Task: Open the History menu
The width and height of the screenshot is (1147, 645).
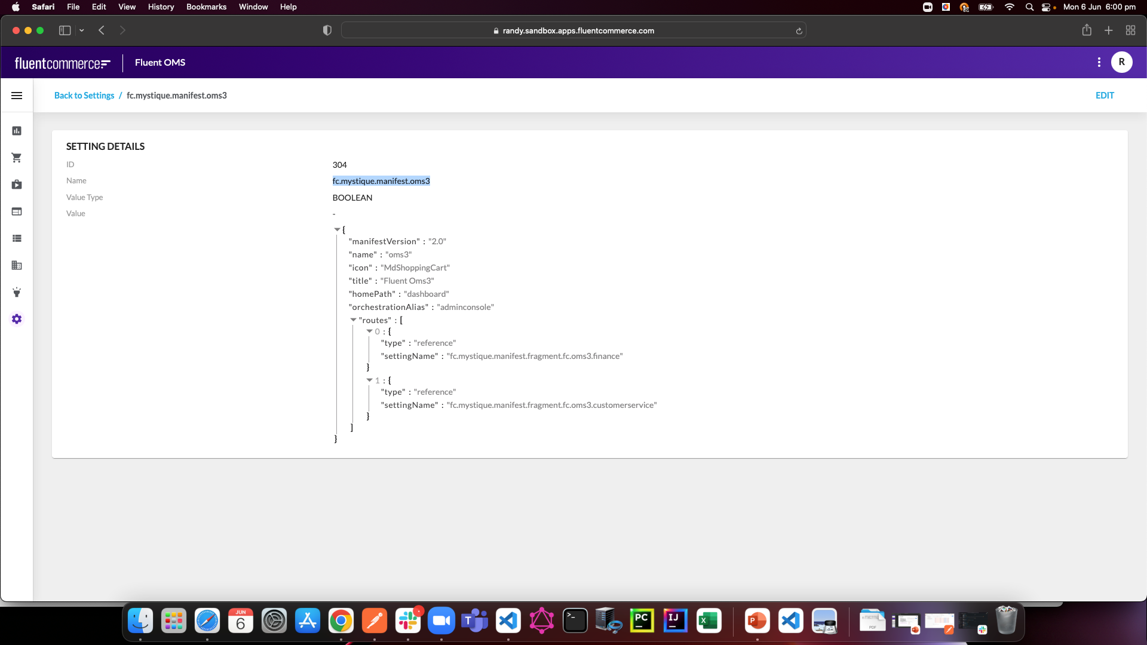Action: pyautogui.click(x=161, y=7)
